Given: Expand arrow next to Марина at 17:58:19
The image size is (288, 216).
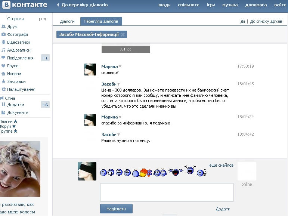Looking at the screenshot, I should coord(120,67).
